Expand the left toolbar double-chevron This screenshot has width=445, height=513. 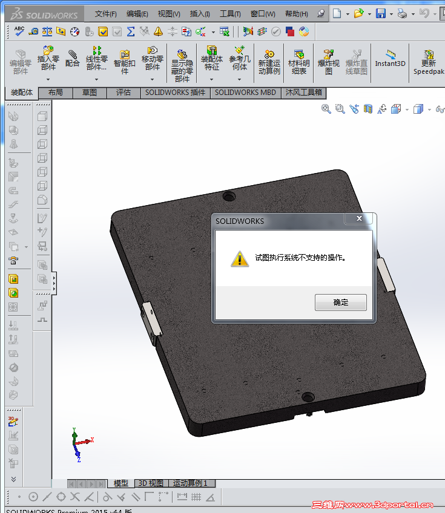[13, 479]
